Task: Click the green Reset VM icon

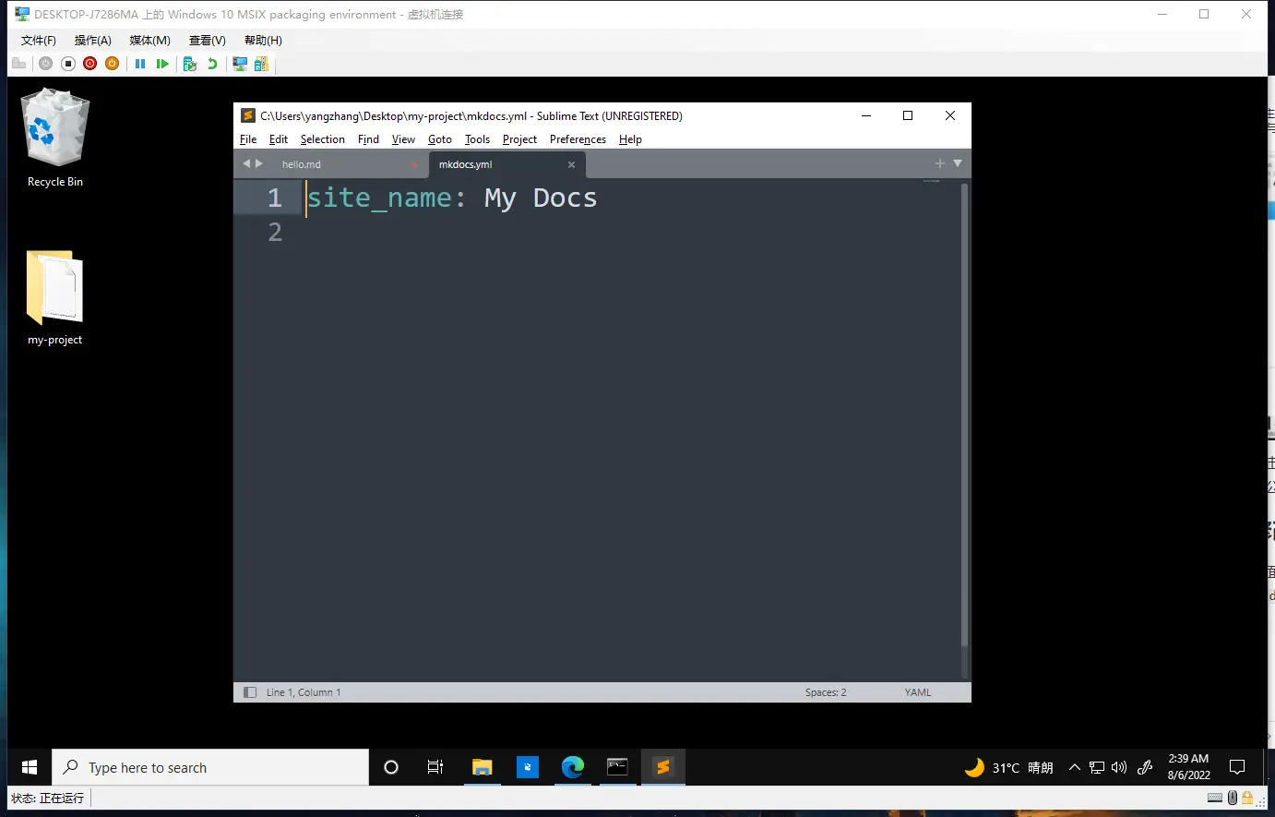Action: pyautogui.click(x=162, y=64)
